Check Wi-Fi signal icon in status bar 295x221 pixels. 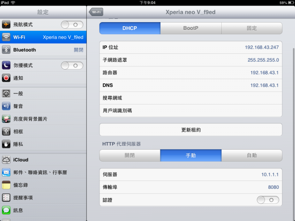click(13, 3)
